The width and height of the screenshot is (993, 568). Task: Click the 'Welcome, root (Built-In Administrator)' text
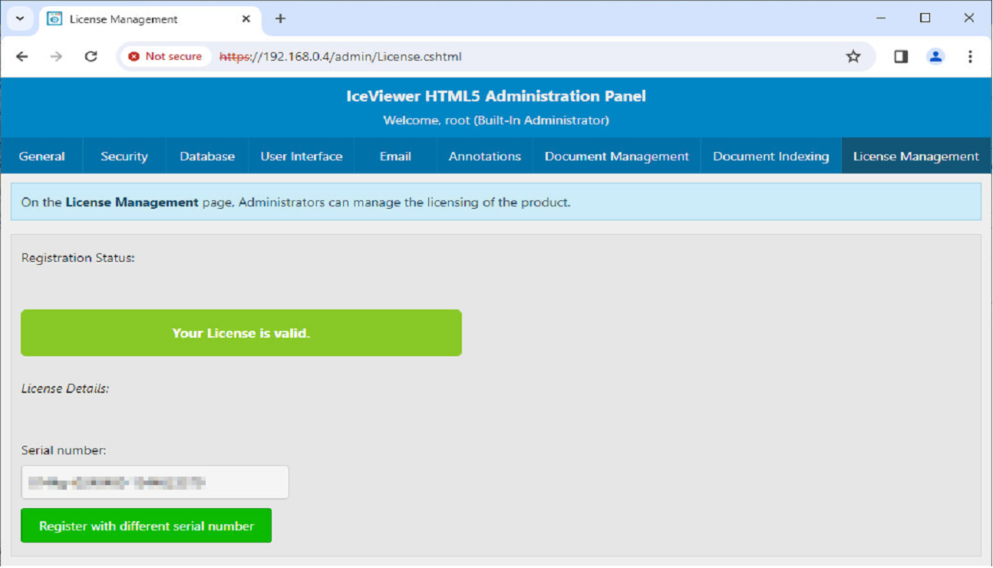point(496,121)
